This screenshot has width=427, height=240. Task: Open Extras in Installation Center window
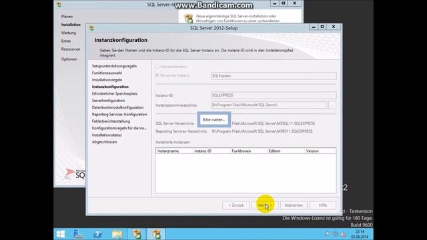[x=66, y=41]
